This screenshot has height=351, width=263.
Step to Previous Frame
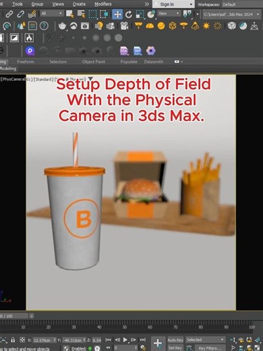[x=117, y=340]
